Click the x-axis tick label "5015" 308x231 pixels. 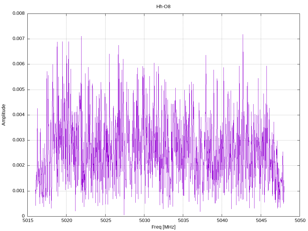coord(27,220)
